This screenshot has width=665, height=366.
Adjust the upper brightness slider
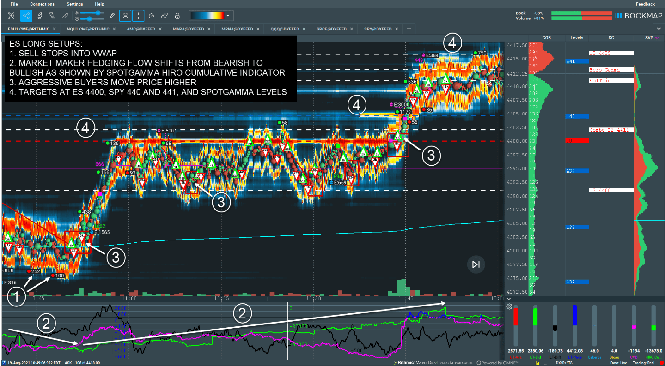click(x=91, y=12)
